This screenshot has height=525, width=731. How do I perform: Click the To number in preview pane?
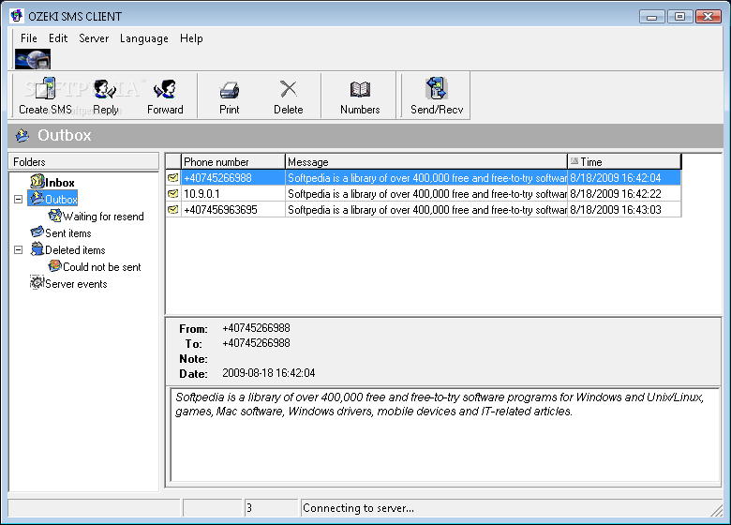(x=256, y=343)
